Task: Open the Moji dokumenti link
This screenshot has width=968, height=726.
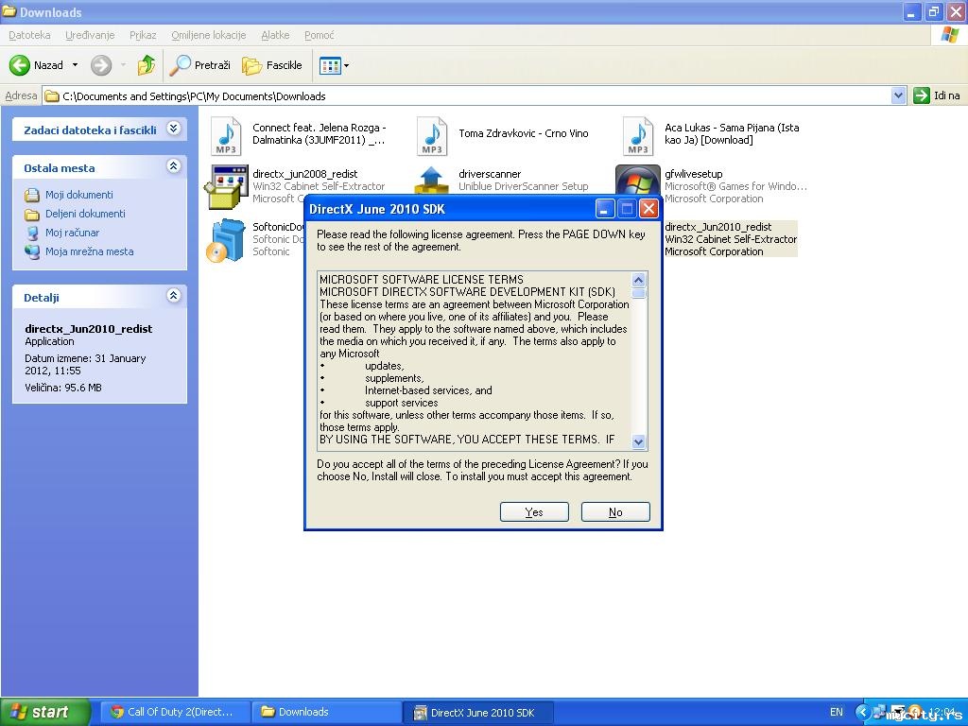Action: [x=79, y=195]
